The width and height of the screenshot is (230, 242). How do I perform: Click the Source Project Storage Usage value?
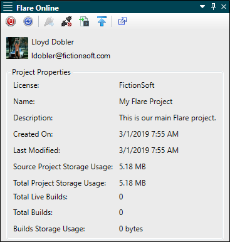click(132, 167)
